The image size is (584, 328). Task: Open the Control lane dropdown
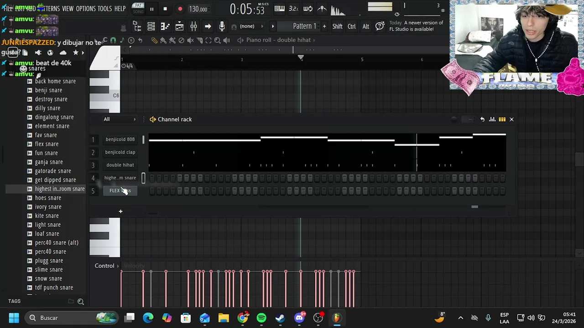tap(107, 266)
